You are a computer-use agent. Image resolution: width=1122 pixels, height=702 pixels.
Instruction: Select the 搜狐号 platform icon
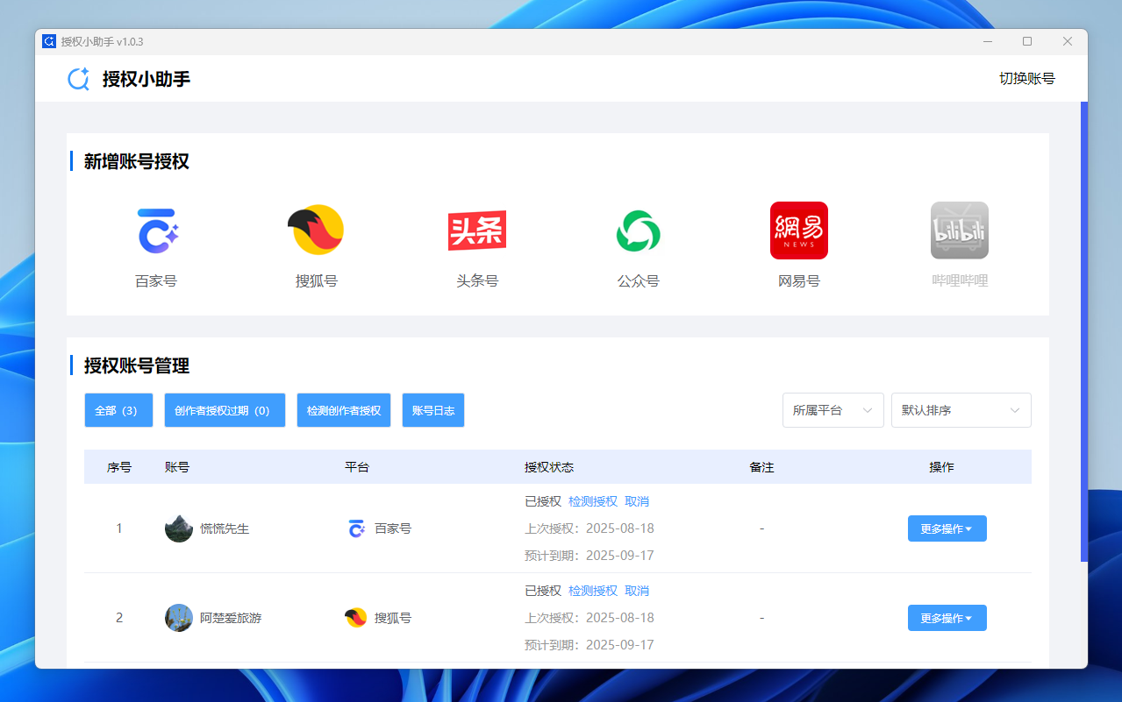[x=316, y=231]
